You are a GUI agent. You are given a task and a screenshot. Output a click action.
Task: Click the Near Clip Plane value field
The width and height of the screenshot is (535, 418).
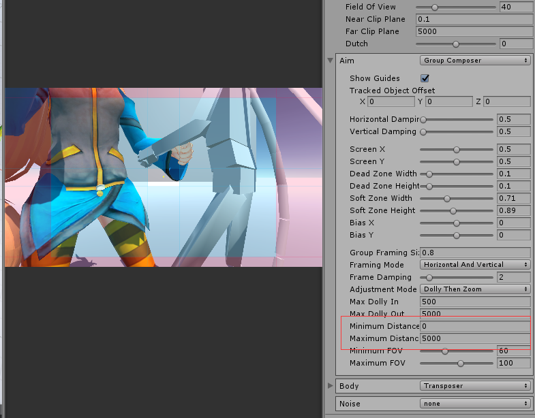473,19
